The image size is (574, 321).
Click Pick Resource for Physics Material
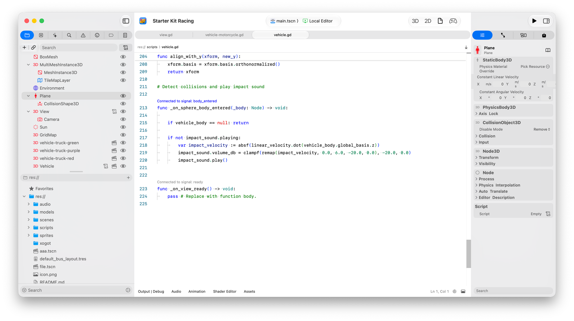click(x=535, y=67)
